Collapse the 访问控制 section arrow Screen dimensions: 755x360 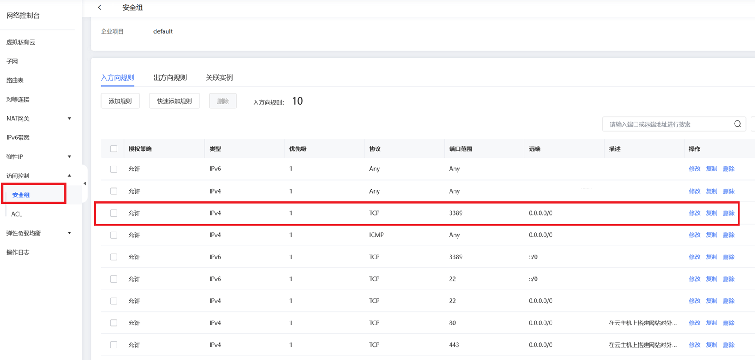(x=70, y=176)
